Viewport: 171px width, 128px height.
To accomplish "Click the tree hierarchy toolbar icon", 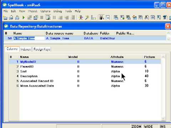I will [x=93, y=17].
